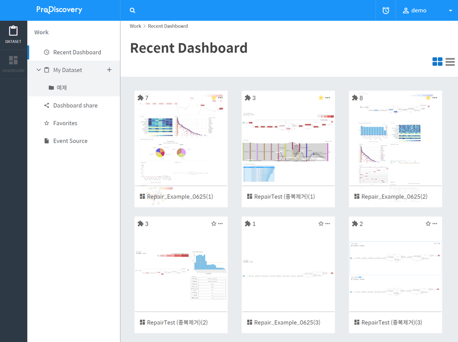Open the 예제 folder
Screen dimensions: 458x342
pyautogui.click(x=62, y=88)
